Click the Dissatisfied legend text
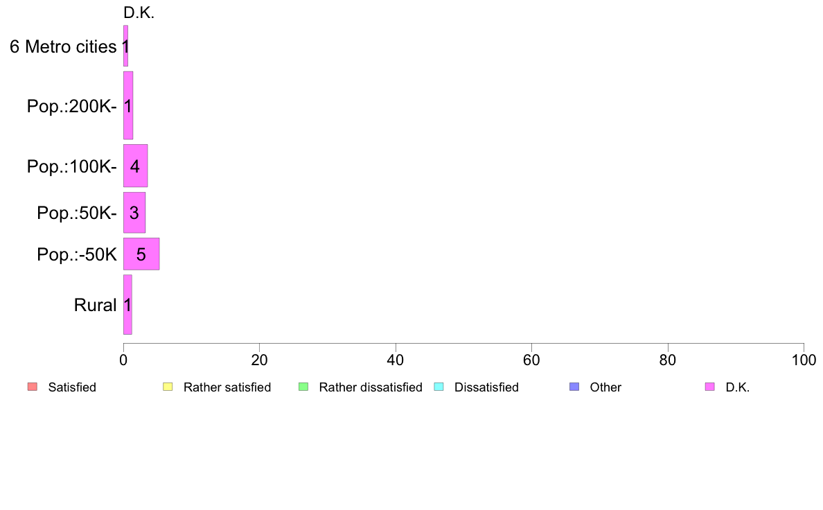The height and width of the screenshot is (510, 823). (486, 387)
